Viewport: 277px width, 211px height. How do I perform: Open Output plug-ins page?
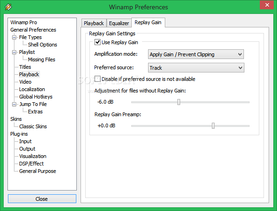[27, 149]
